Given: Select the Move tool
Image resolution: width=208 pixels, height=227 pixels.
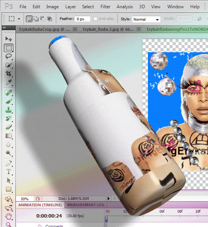Looking at the screenshot, I should [x=9, y=39].
